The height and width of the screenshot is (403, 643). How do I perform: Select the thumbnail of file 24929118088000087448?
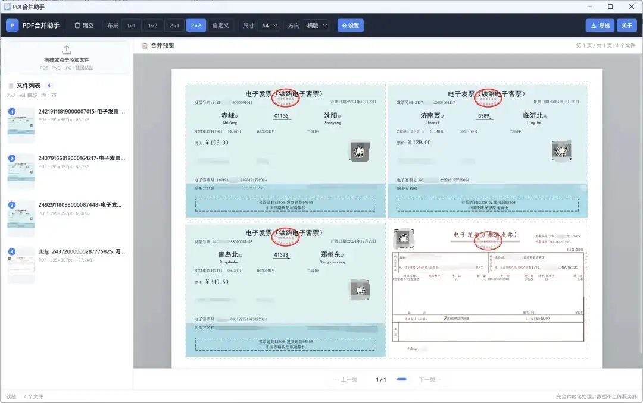(21, 218)
